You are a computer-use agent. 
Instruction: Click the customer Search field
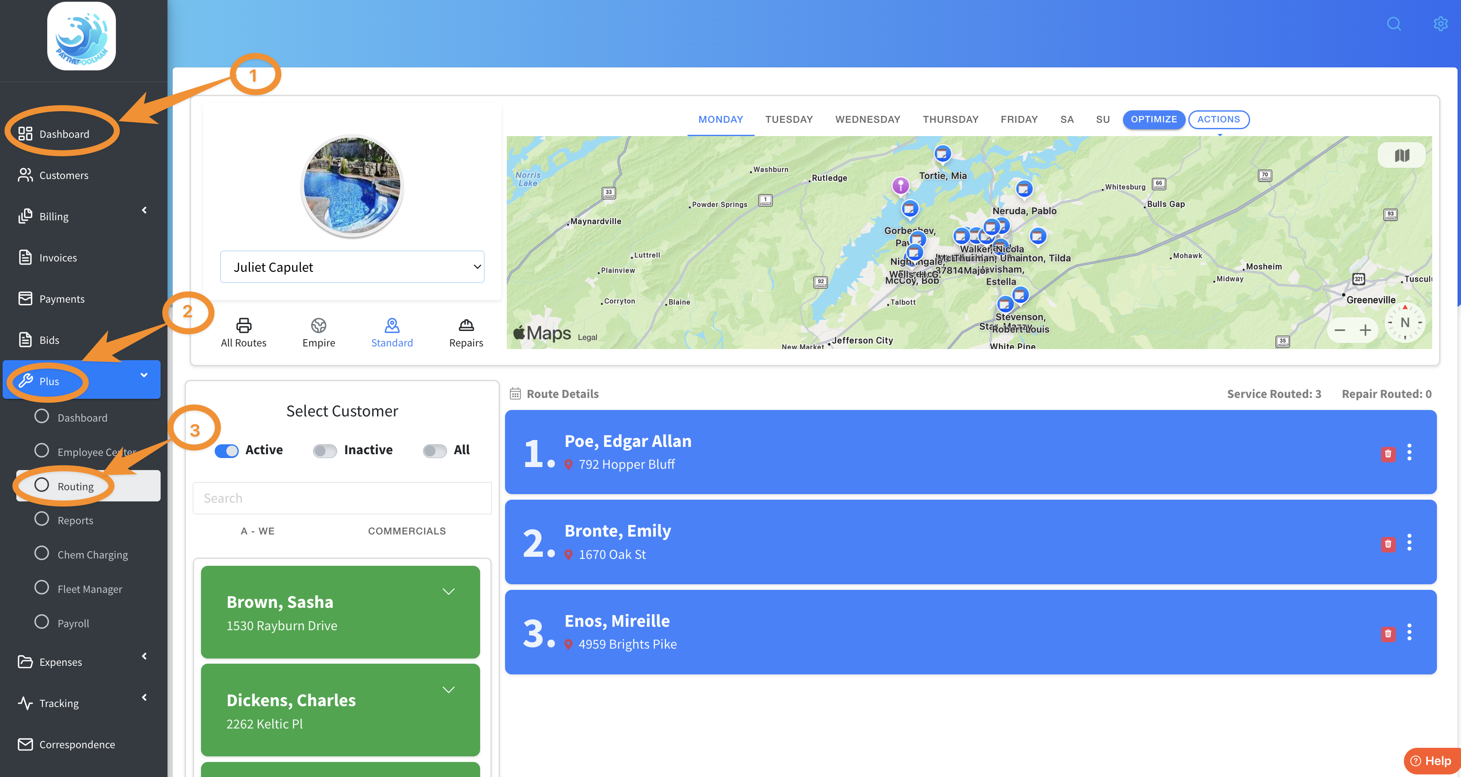coord(342,498)
